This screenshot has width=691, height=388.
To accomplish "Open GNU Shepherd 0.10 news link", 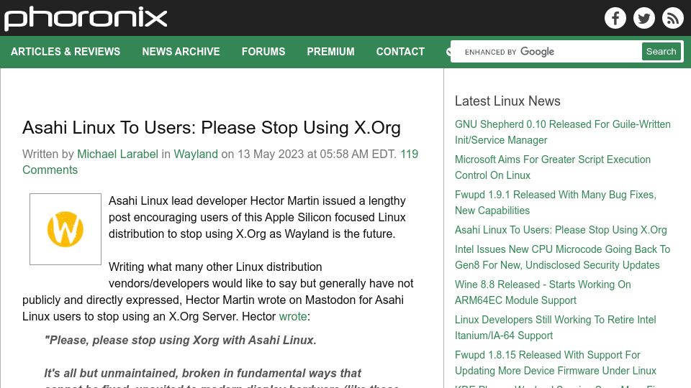I will pos(563,132).
